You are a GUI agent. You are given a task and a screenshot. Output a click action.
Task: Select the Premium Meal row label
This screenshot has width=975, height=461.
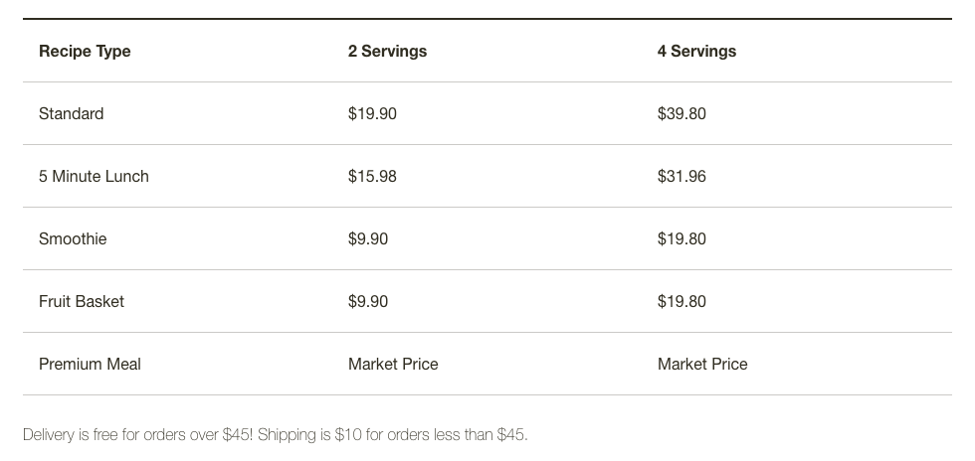pyautogui.click(x=90, y=364)
